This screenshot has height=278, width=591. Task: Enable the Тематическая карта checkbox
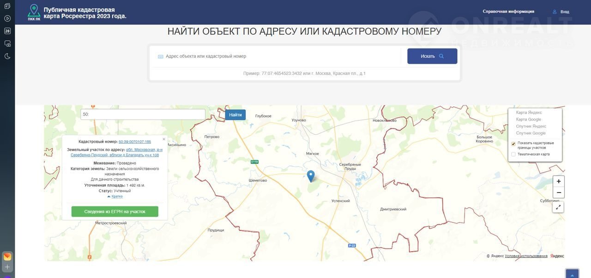513,154
